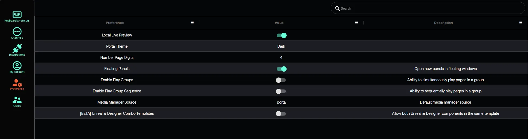Click the search magnifier icon
528x139 pixels.
click(x=337, y=8)
